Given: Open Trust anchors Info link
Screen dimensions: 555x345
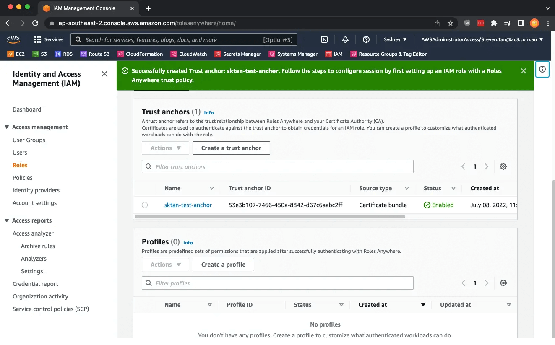Looking at the screenshot, I should [x=209, y=113].
